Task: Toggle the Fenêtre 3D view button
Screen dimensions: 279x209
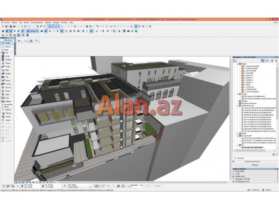Action: click(x=32, y=31)
